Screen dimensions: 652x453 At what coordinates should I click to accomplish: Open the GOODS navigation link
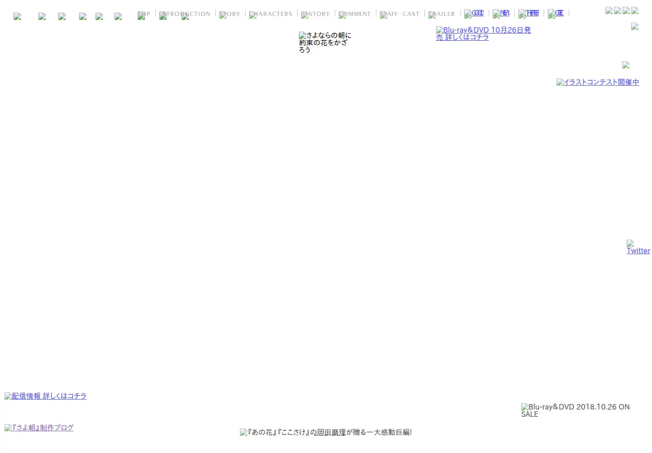point(474,14)
